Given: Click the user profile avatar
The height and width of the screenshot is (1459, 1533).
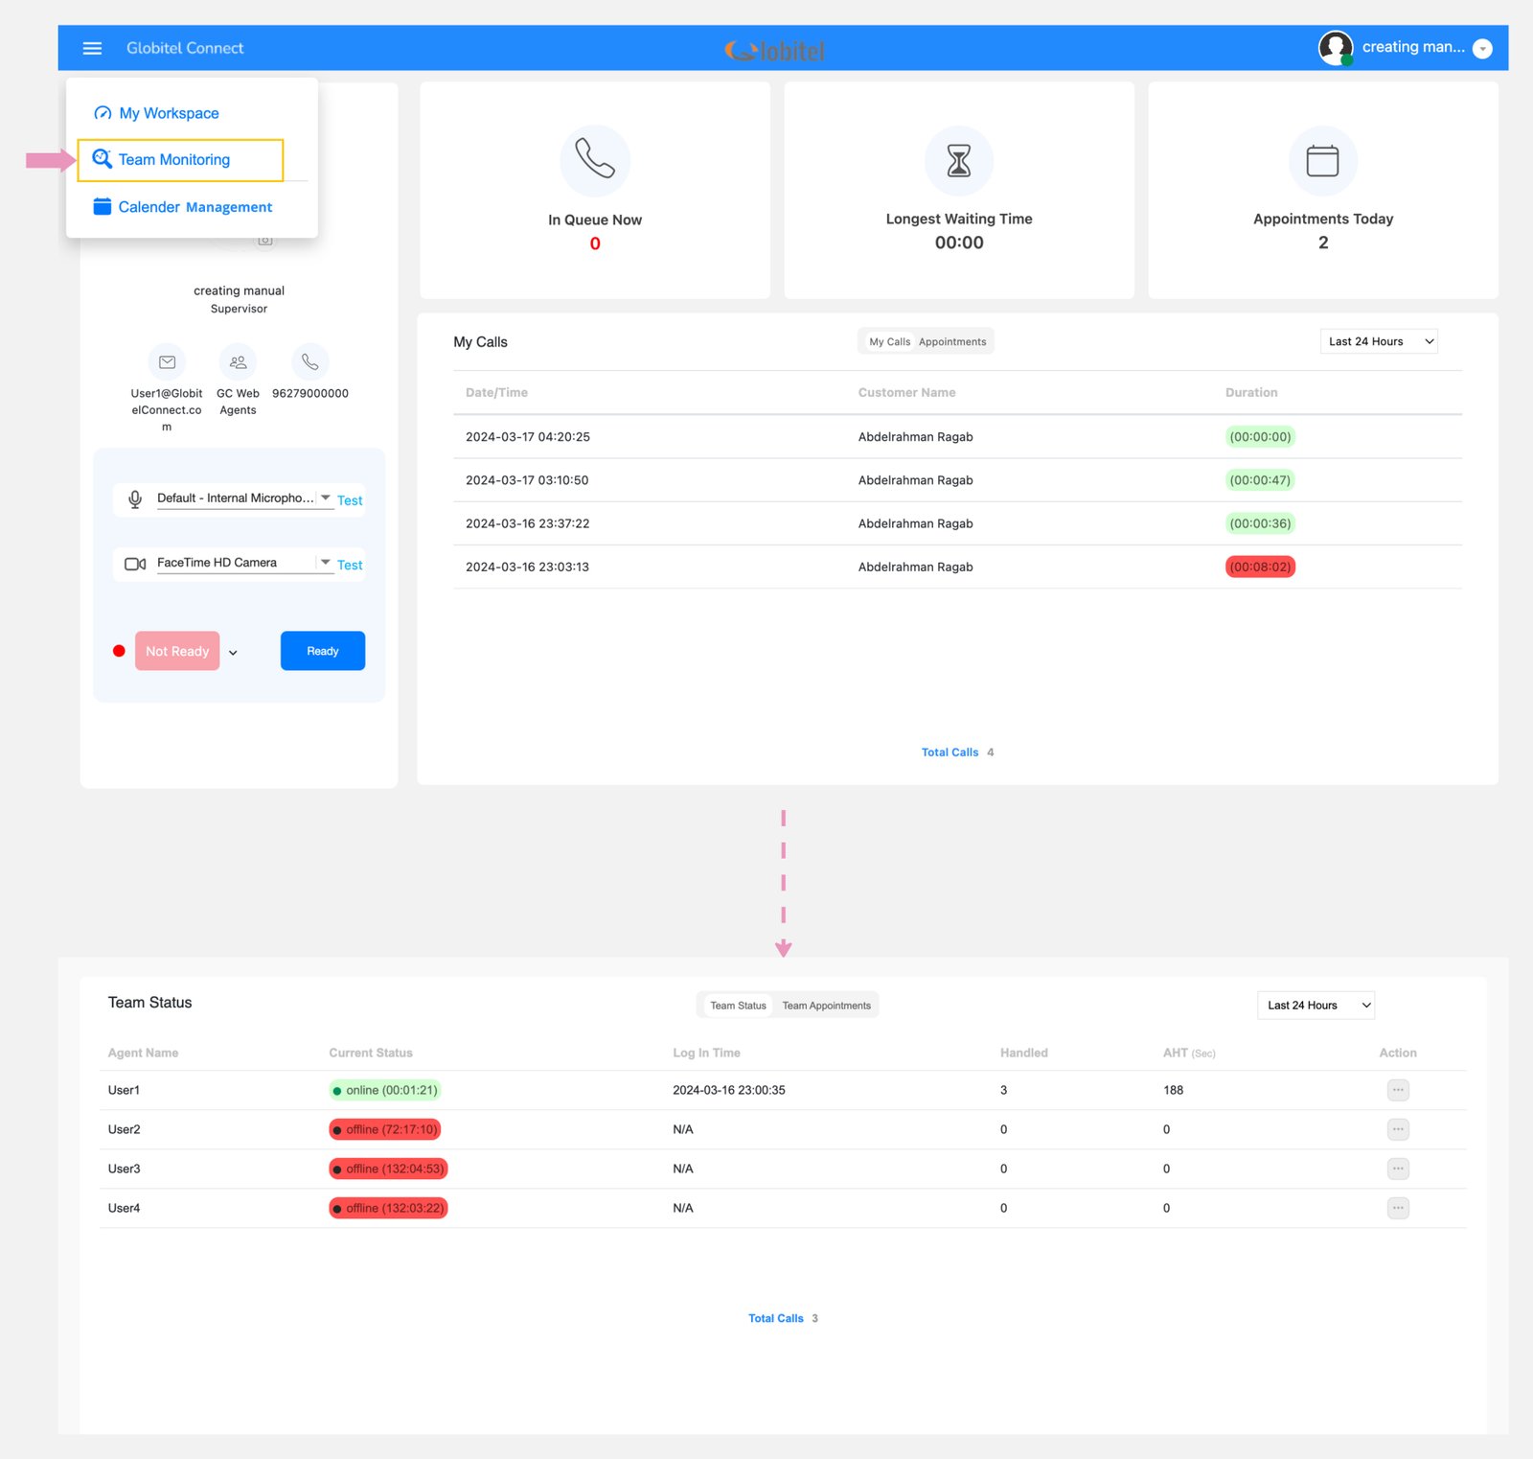Looking at the screenshot, I should tap(1335, 47).
